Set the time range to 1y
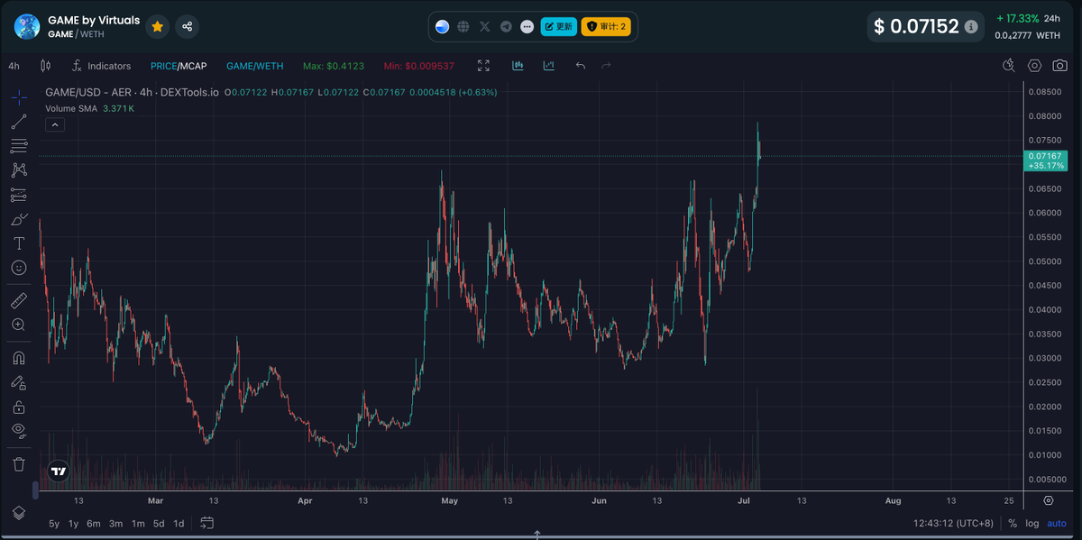Image resolution: width=1082 pixels, height=540 pixels. (74, 523)
